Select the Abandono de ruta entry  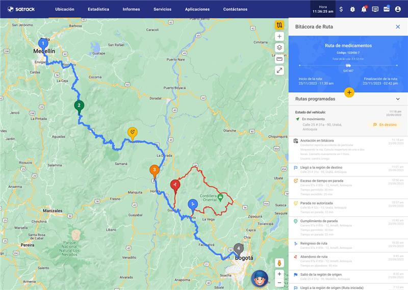(348, 261)
